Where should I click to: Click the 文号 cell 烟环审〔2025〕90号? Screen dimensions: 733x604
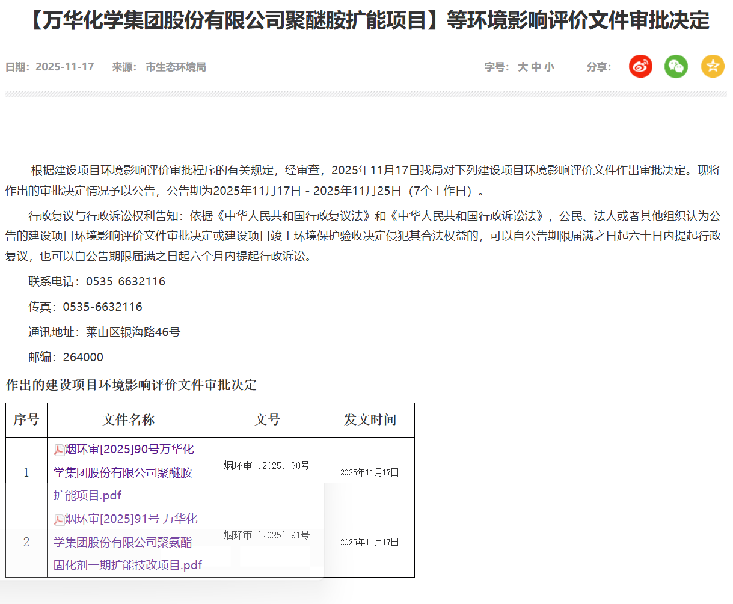(x=266, y=465)
